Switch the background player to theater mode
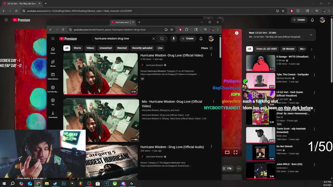333x187 pixels. 227,152
